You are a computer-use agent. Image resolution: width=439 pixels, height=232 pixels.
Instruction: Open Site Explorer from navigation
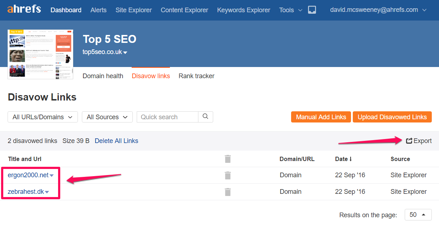pos(133,10)
